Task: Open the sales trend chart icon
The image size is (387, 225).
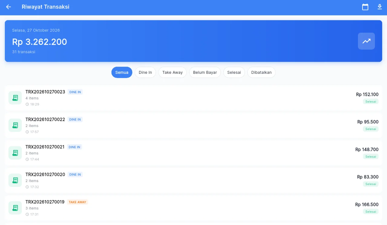Action: [x=366, y=41]
